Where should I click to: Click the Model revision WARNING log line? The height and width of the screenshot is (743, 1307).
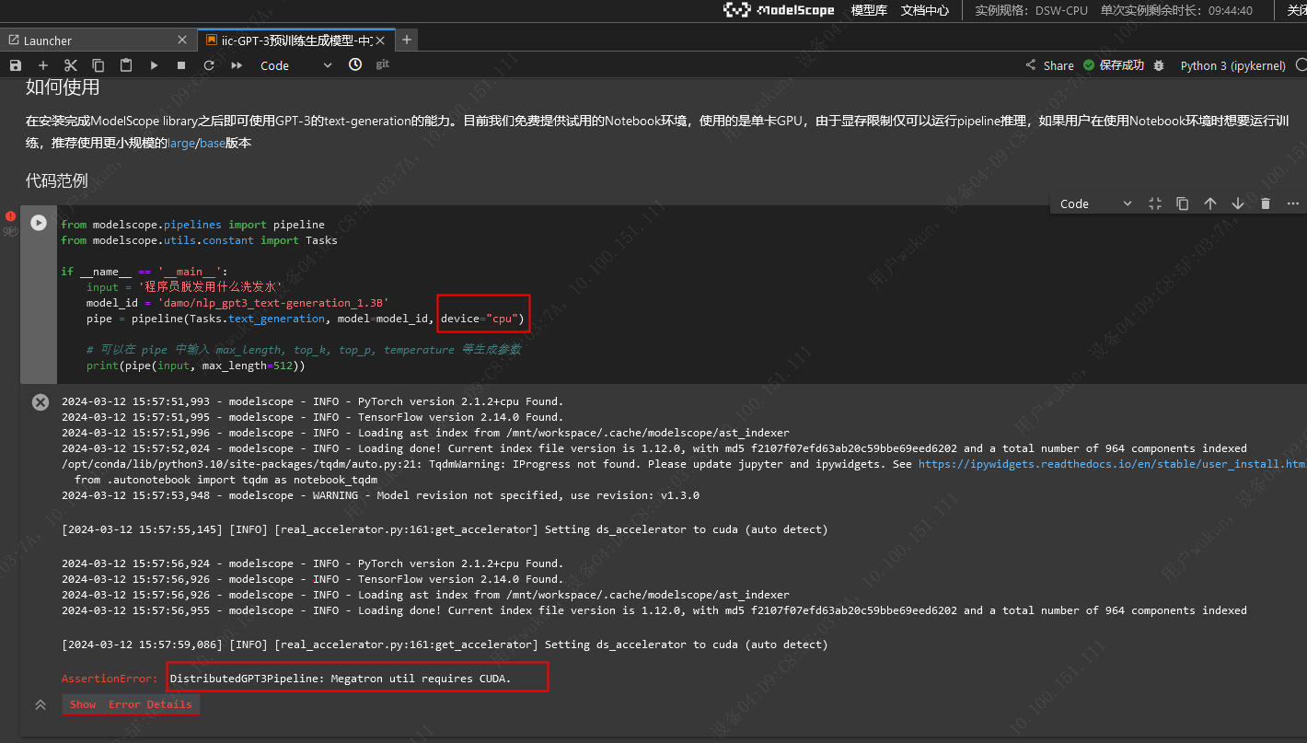pos(380,495)
